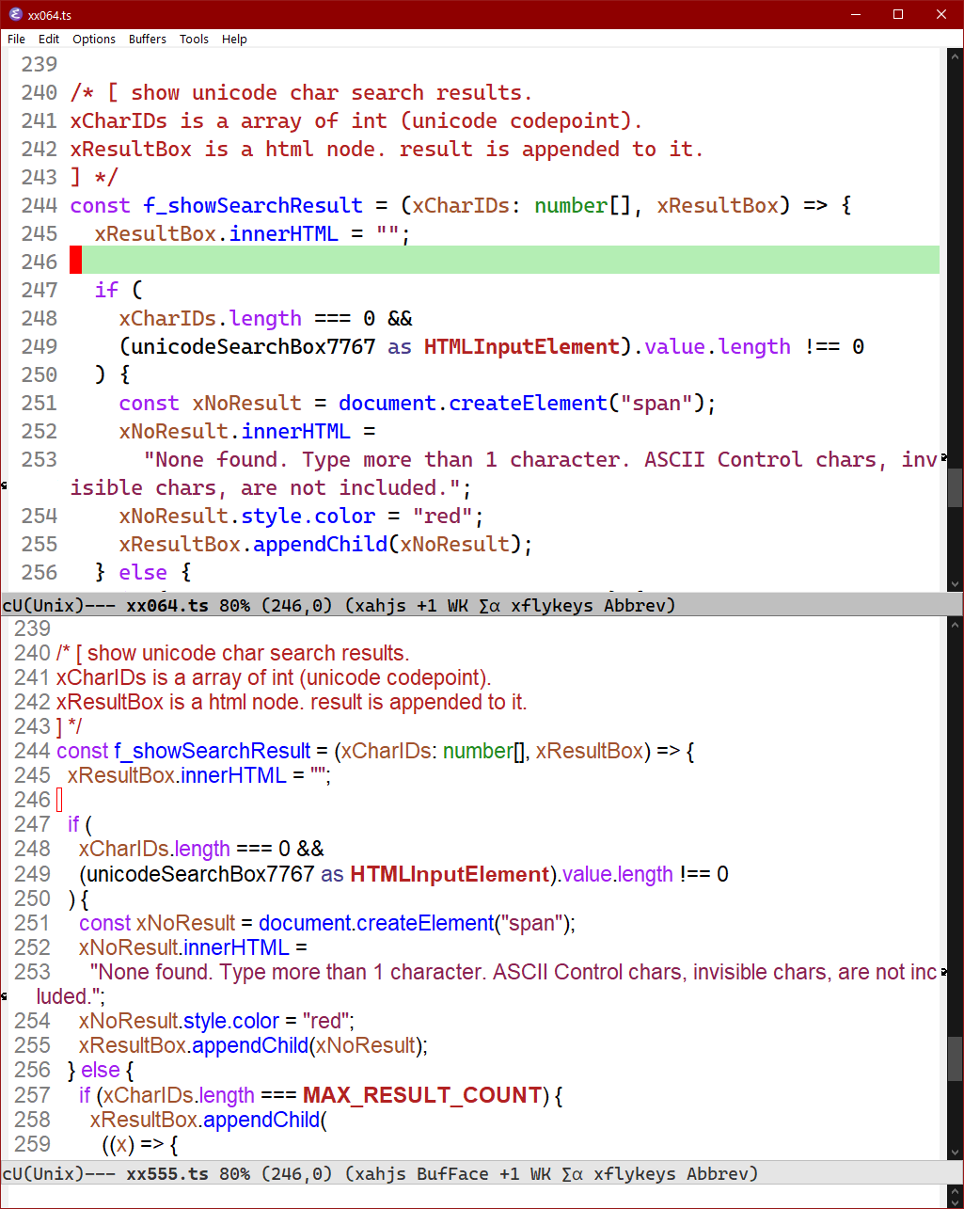Viewport: 964px width, 1209px height.
Task: Click the highlighted empty line 246
Action: click(x=376, y=261)
